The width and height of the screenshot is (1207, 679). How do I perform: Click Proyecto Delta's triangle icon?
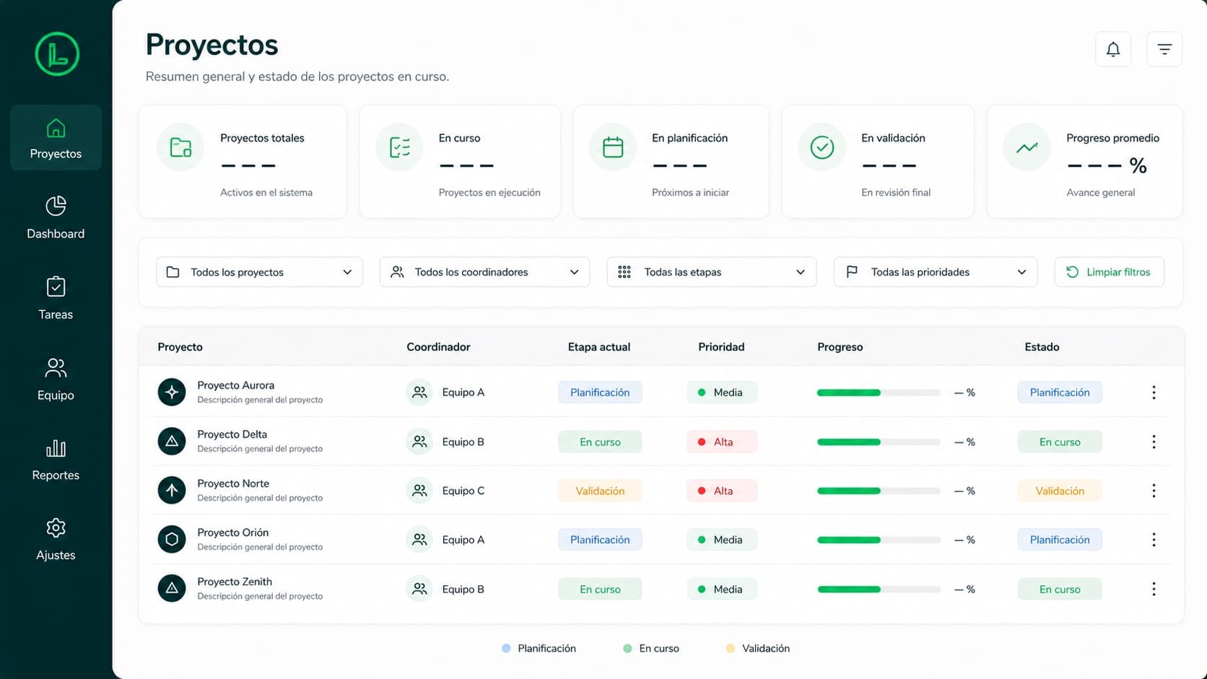pos(172,441)
